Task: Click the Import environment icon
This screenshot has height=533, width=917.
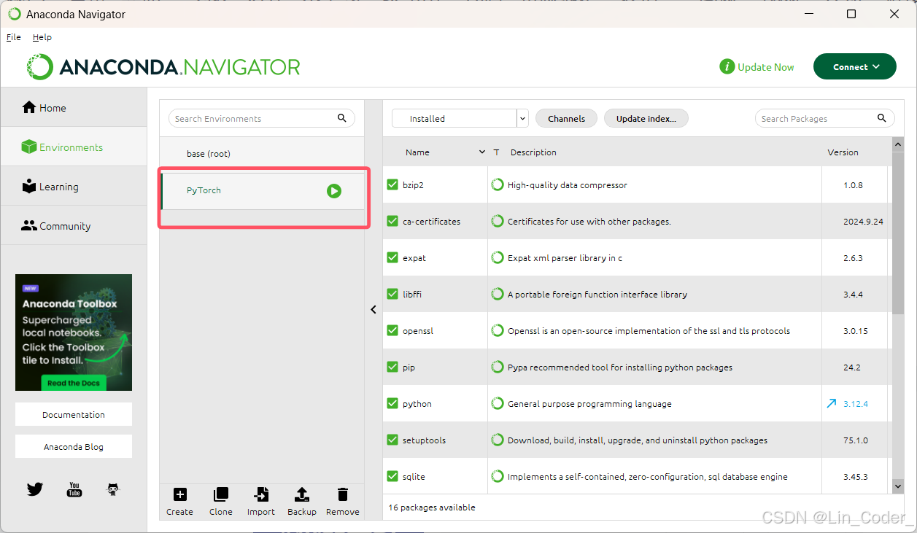Action: 260,494
